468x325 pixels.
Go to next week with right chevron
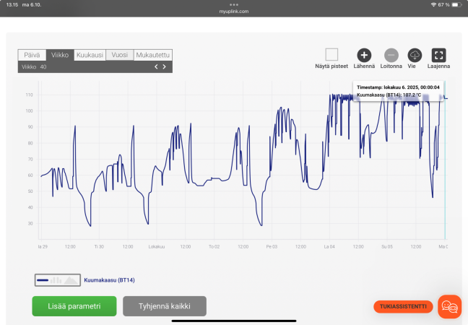(x=164, y=67)
